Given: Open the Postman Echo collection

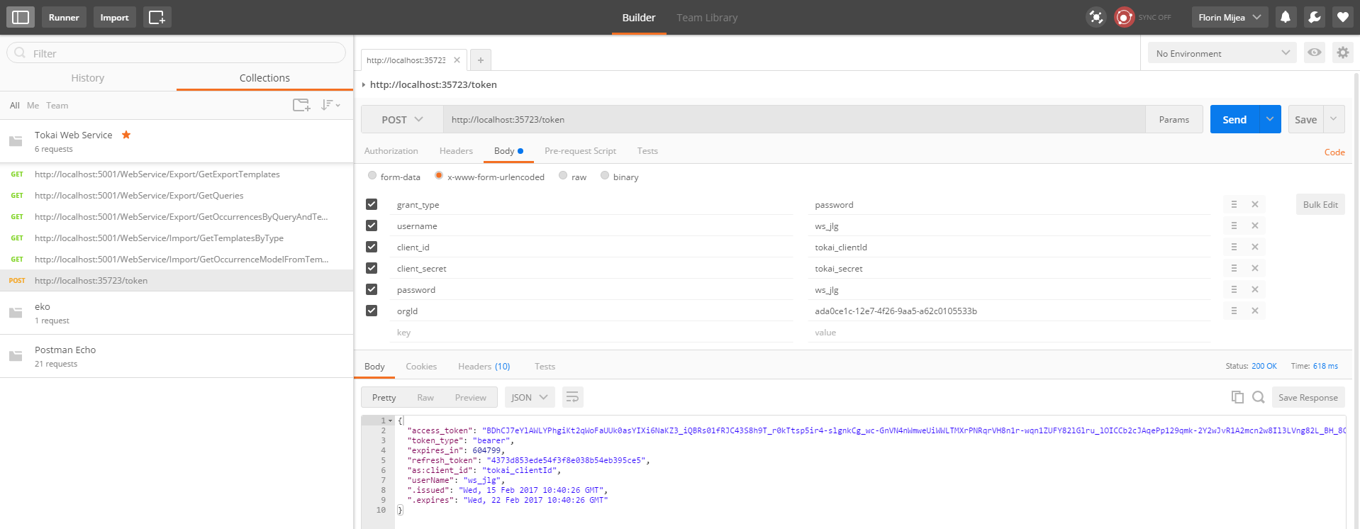Looking at the screenshot, I should pos(177,356).
